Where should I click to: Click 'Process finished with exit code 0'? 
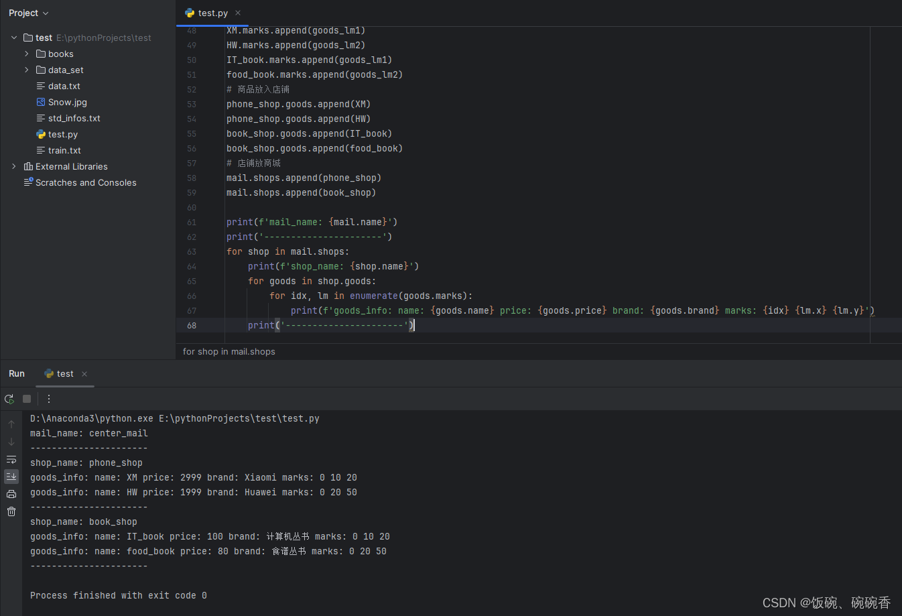point(119,595)
